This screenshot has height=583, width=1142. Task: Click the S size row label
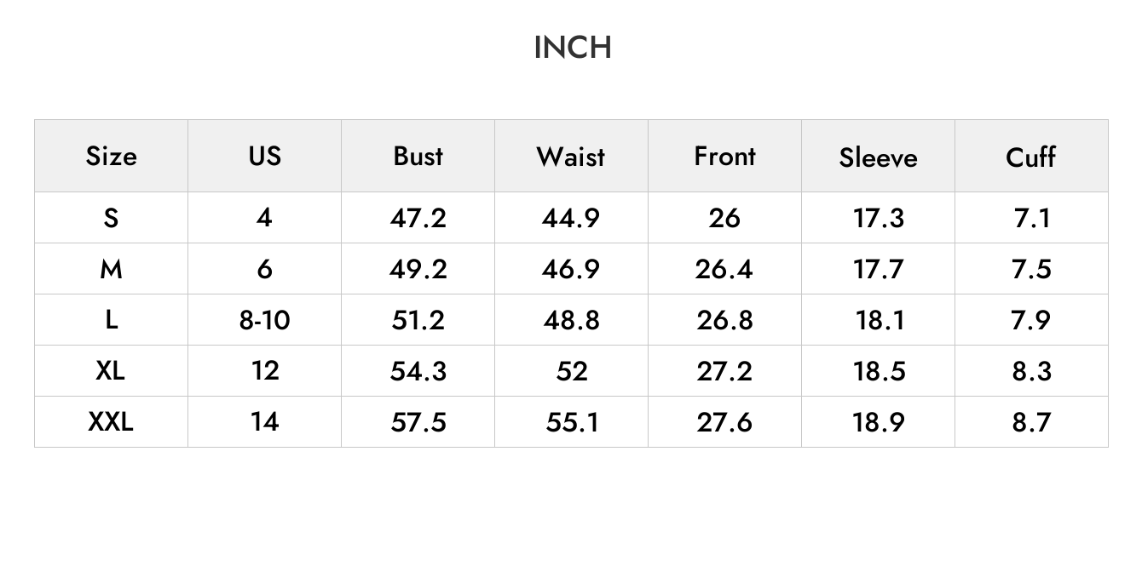point(111,218)
